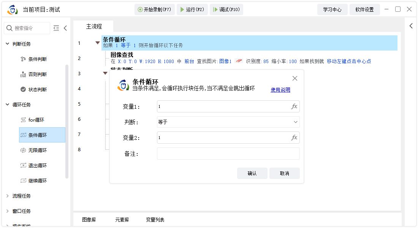The width and height of the screenshot is (418, 228).
Task: Expand the right side panel arrow
Action: point(411,25)
